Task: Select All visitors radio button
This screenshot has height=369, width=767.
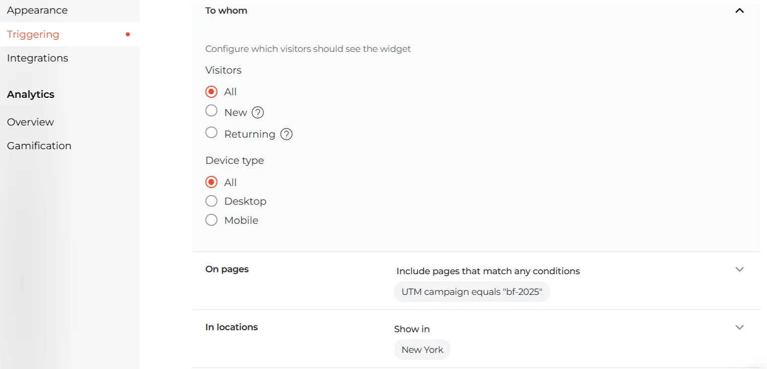Action: coord(212,92)
